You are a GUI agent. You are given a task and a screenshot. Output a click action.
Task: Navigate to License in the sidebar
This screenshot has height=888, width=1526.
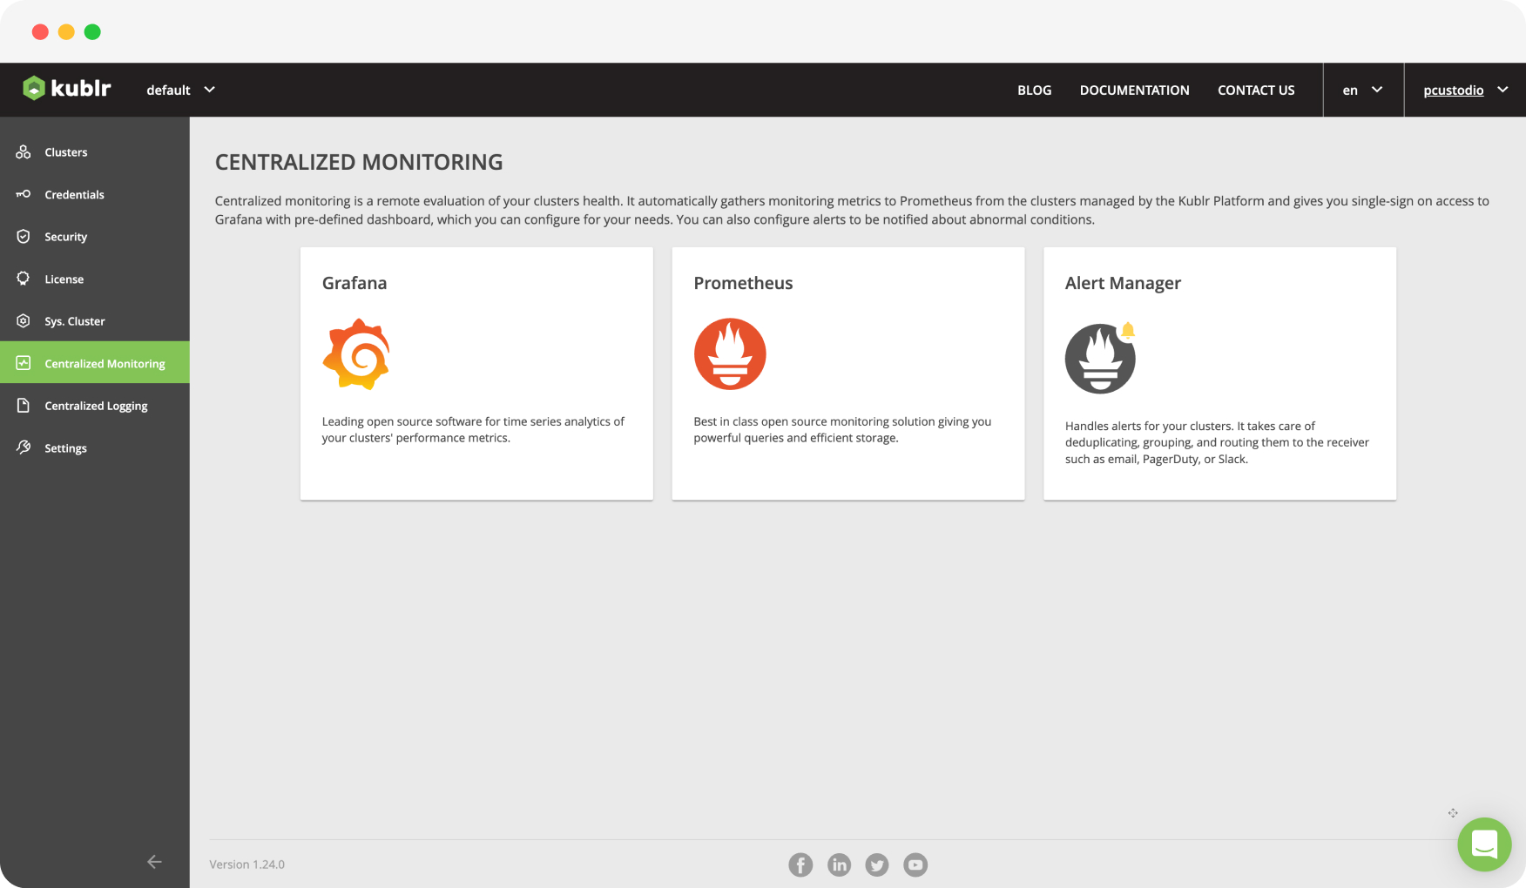(95, 279)
